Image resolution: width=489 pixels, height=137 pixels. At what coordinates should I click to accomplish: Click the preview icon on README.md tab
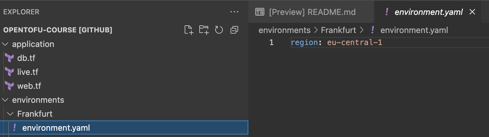pos(260,12)
